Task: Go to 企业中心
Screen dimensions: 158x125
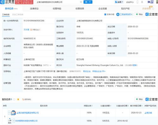Action: [130, 2]
